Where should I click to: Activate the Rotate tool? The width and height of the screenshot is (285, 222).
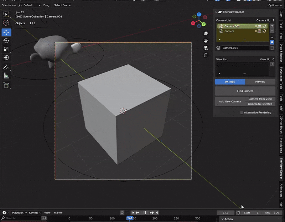(x=6, y=41)
